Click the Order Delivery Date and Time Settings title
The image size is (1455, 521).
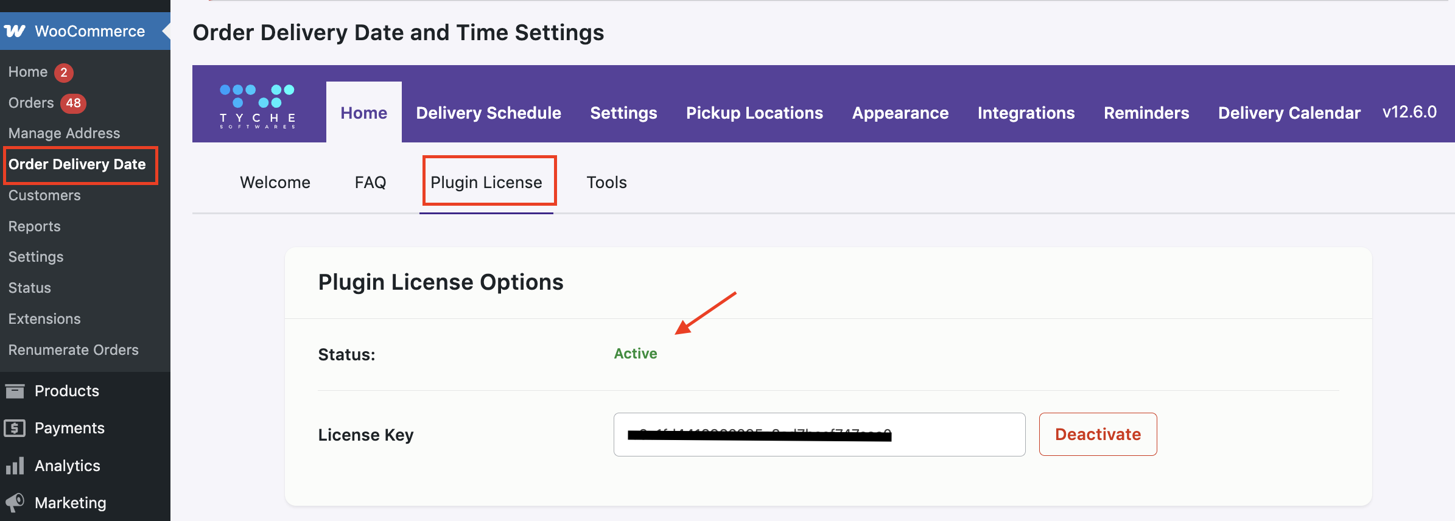[x=399, y=33]
